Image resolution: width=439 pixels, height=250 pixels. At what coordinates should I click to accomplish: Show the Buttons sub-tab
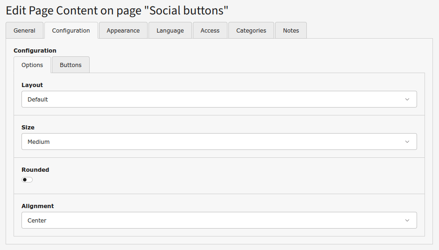(71, 65)
